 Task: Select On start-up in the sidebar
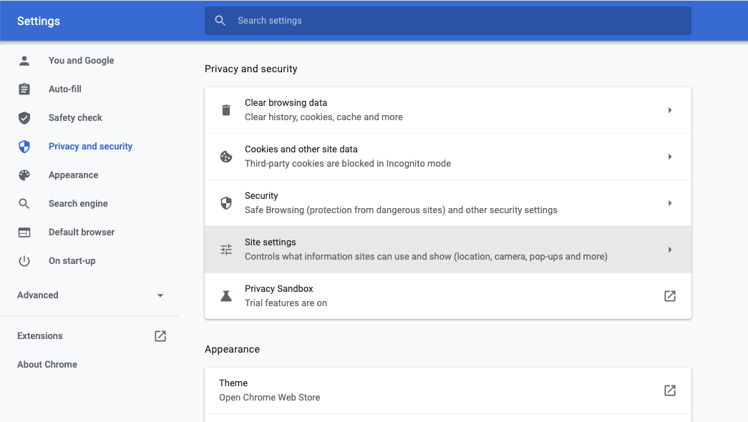pos(72,261)
